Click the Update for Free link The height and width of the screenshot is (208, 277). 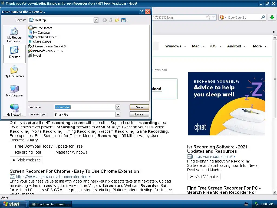pyautogui.click(x=69, y=146)
